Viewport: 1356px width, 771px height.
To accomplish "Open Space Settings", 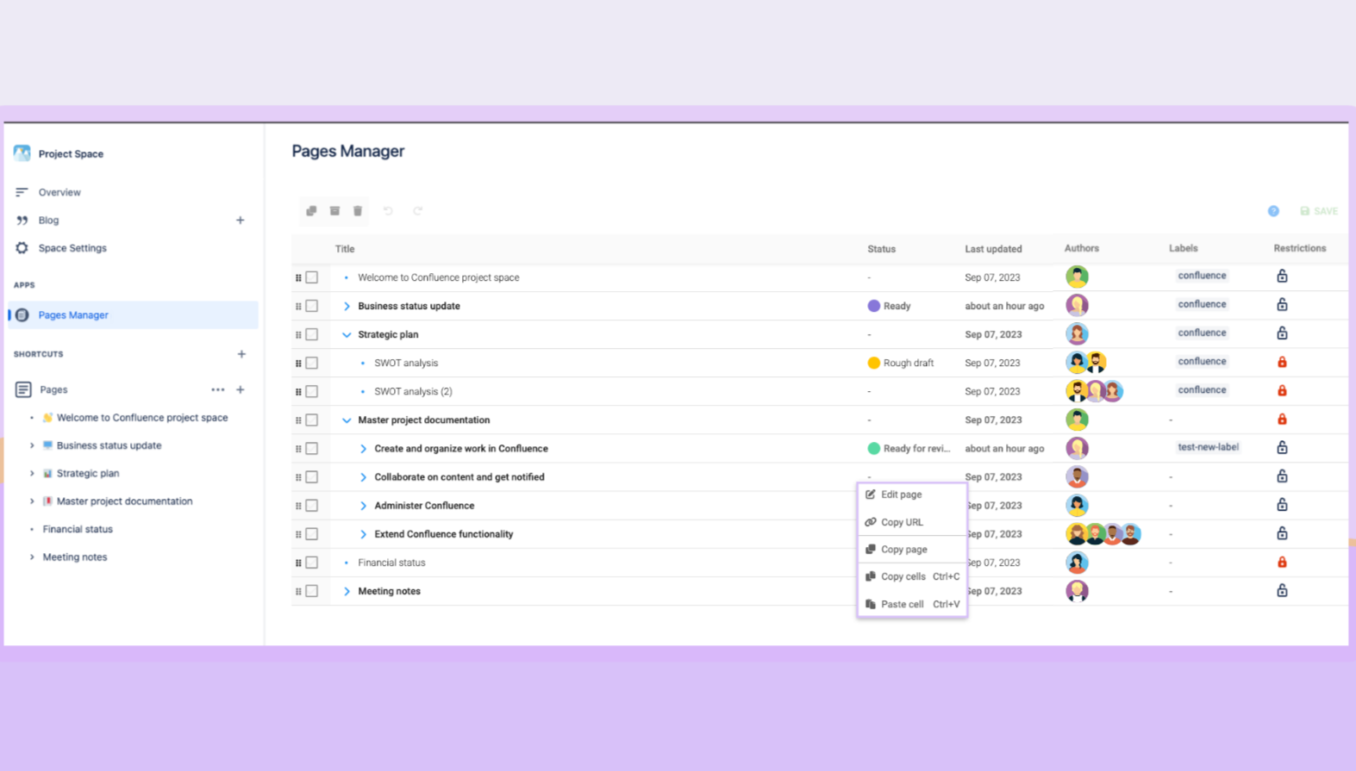I will click(72, 248).
